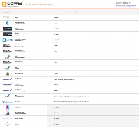The width and height of the screenshot is (139, 127).
Task: Click Securon logo in Saint Petersburg row
Action: click(x=8, y=29)
